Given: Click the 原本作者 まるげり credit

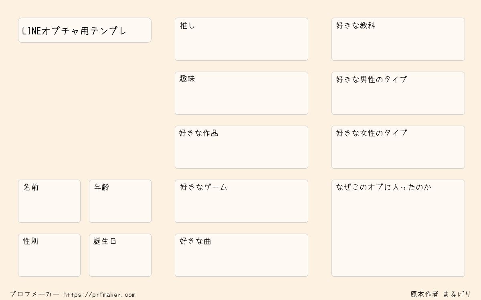Looking at the screenshot, I should [x=441, y=294].
